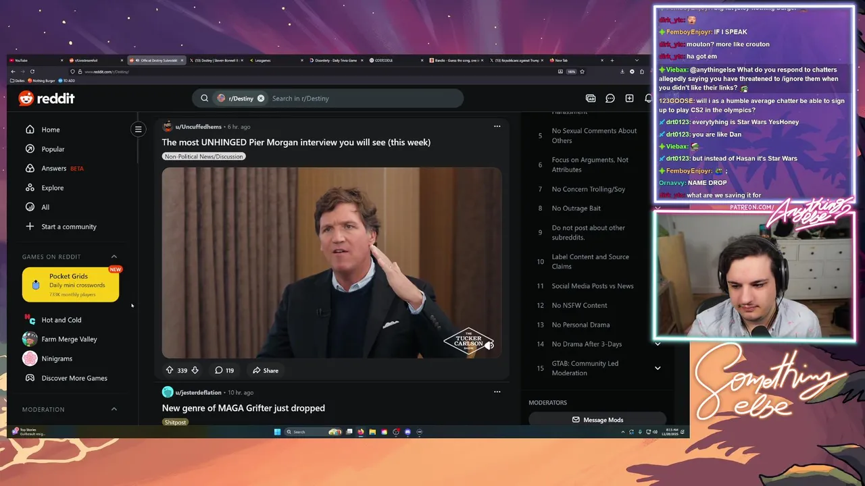Screen dimensions: 865x486
Task: Click the Windows Start button
Action: (277, 432)
